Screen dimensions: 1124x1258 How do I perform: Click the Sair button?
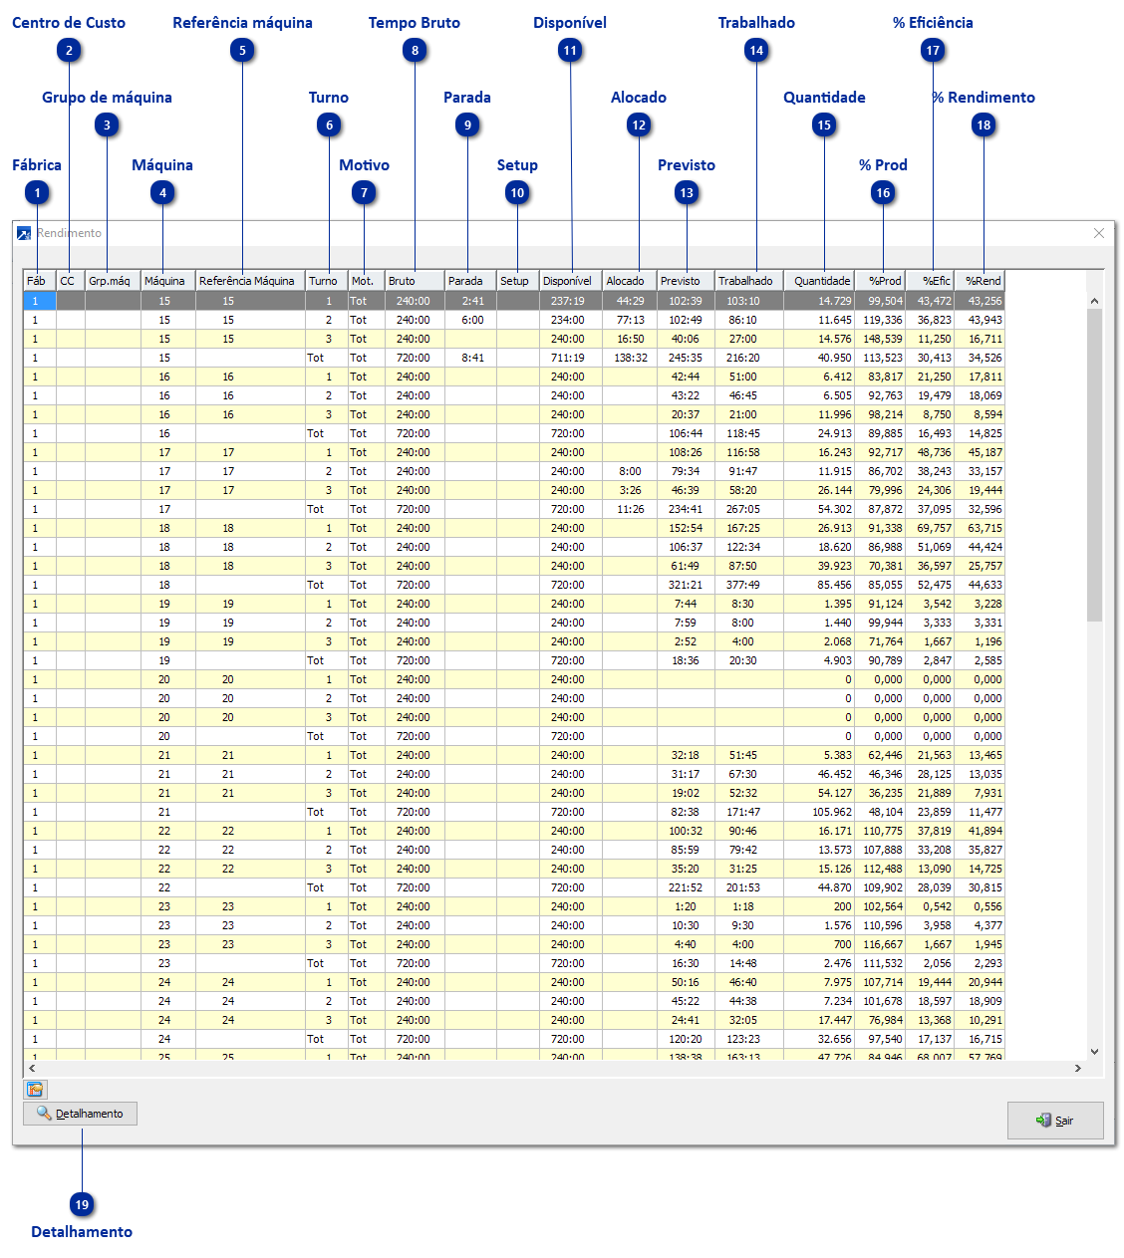1055,1121
